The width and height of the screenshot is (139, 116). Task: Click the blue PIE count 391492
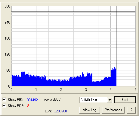pos(32,100)
